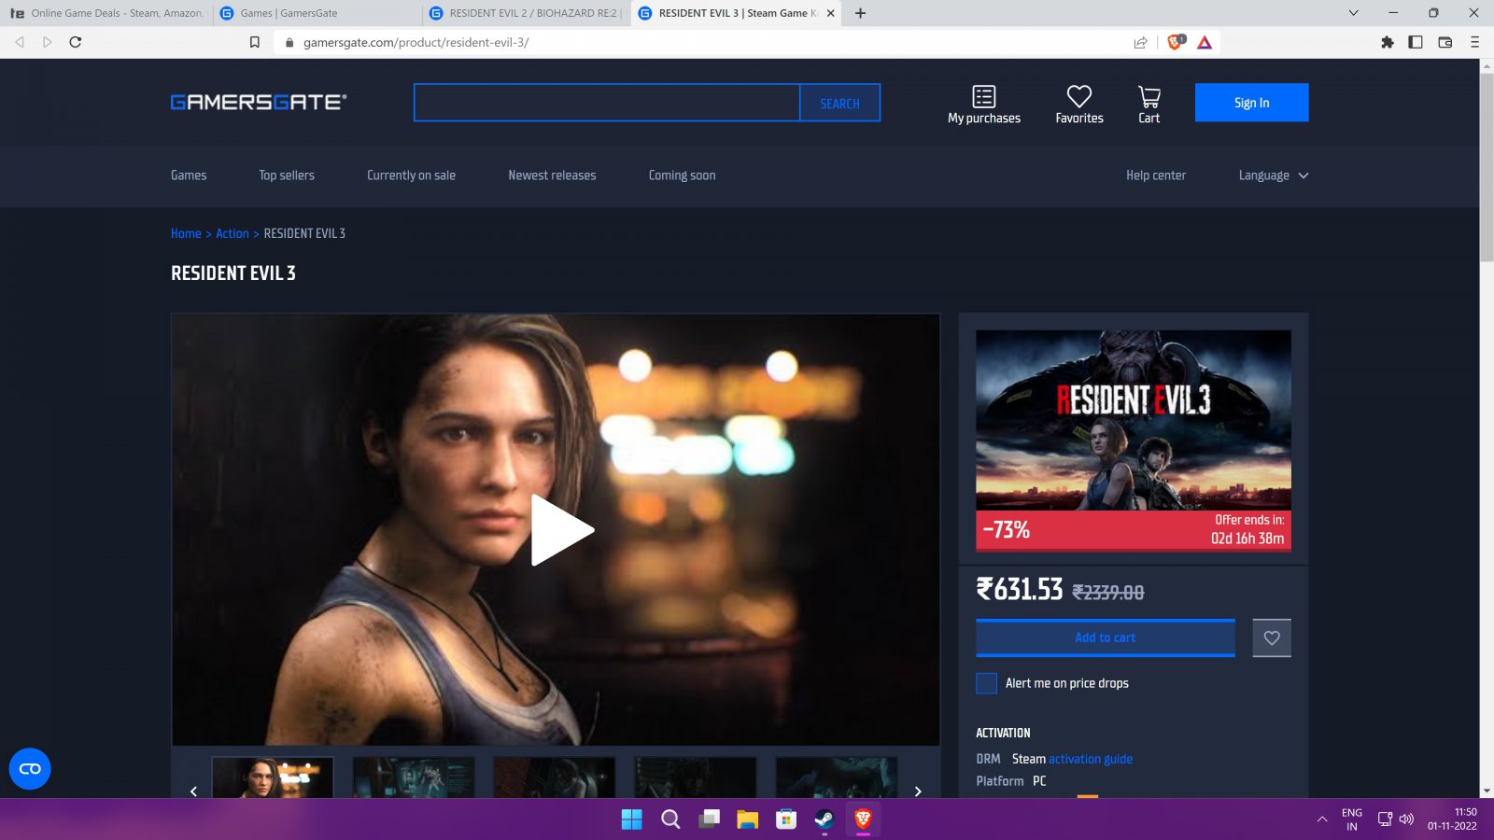Show previous thumbnails with left arrow
Viewport: 1494px width, 840px height.
point(193,791)
